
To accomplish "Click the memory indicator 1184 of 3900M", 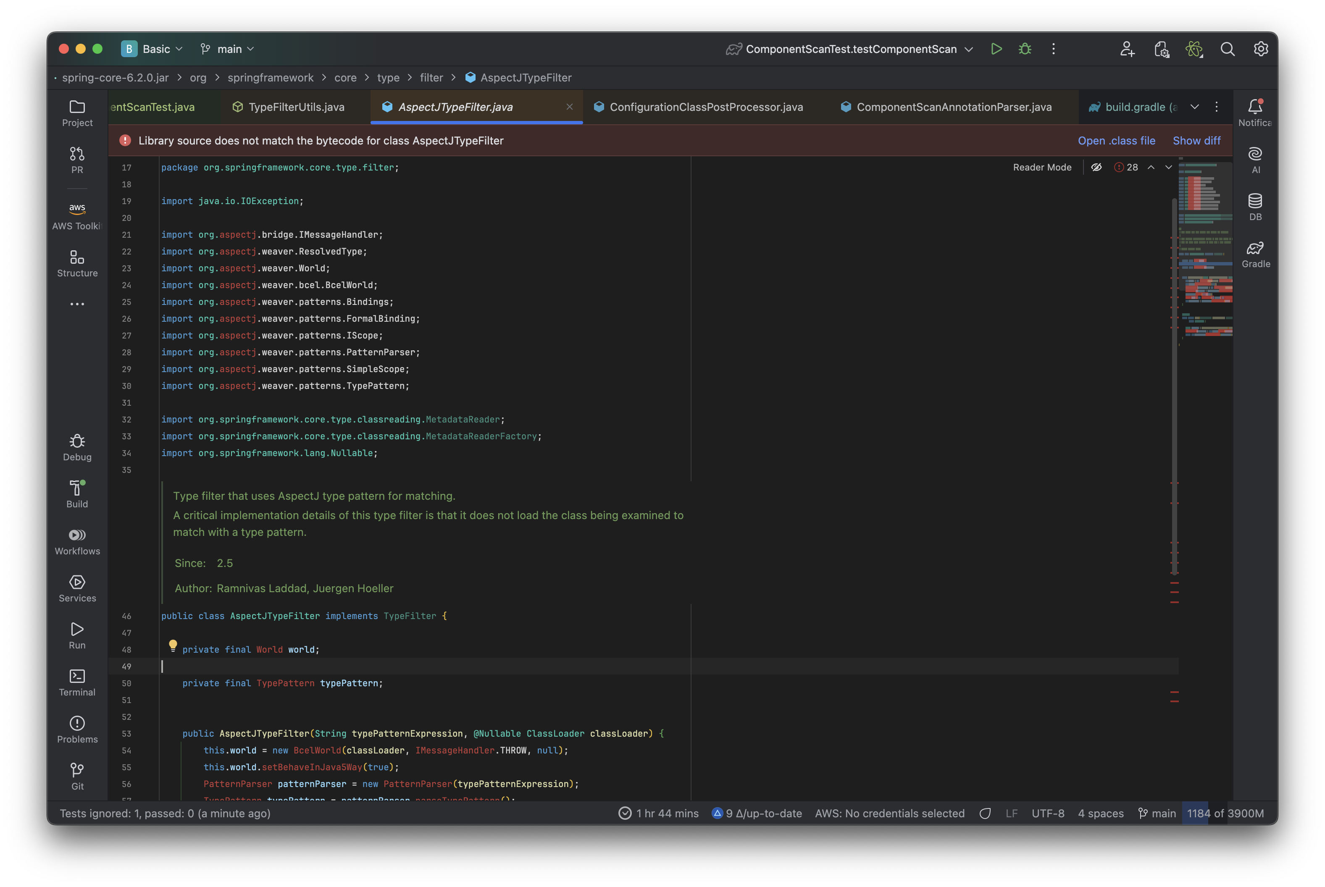I will pyautogui.click(x=1225, y=814).
